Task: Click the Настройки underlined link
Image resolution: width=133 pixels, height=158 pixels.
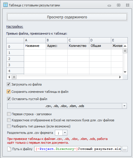Action: tap(15, 26)
